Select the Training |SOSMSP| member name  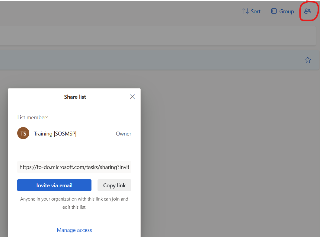pyautogui.click(x=55, y=134)
